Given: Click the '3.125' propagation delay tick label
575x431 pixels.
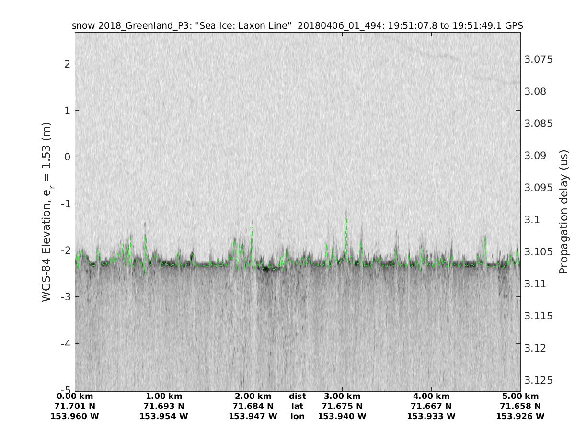Looking at the screenshot, I should pyautogui.click(x=539, y=380).
